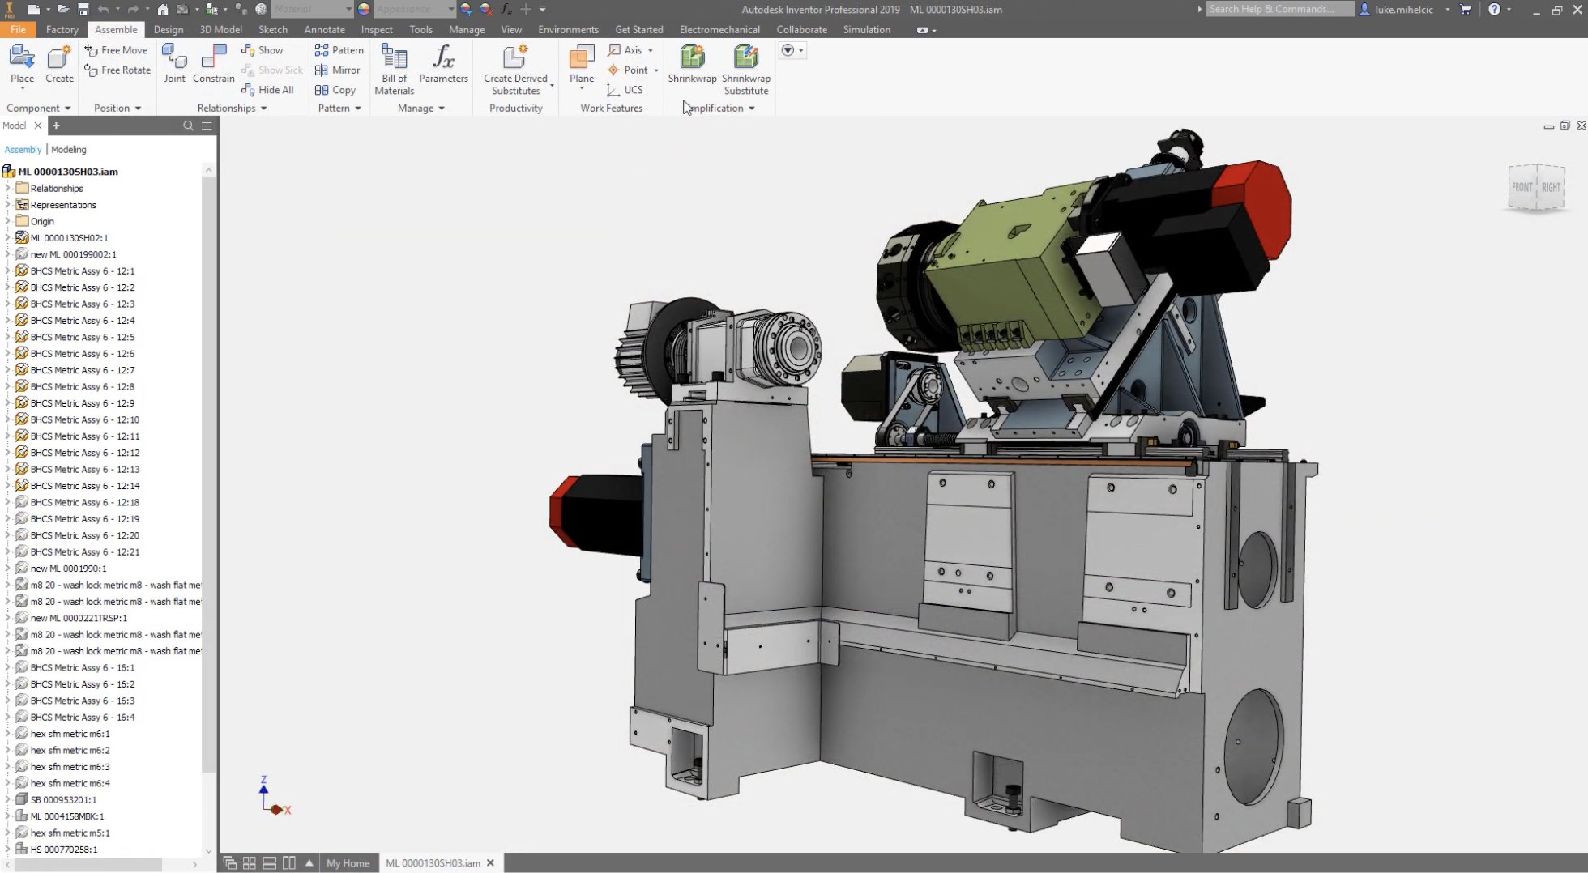Click the user account luke.mihelcic
Viewport: 1588px width, 873px height.
tap(1404, 9)
